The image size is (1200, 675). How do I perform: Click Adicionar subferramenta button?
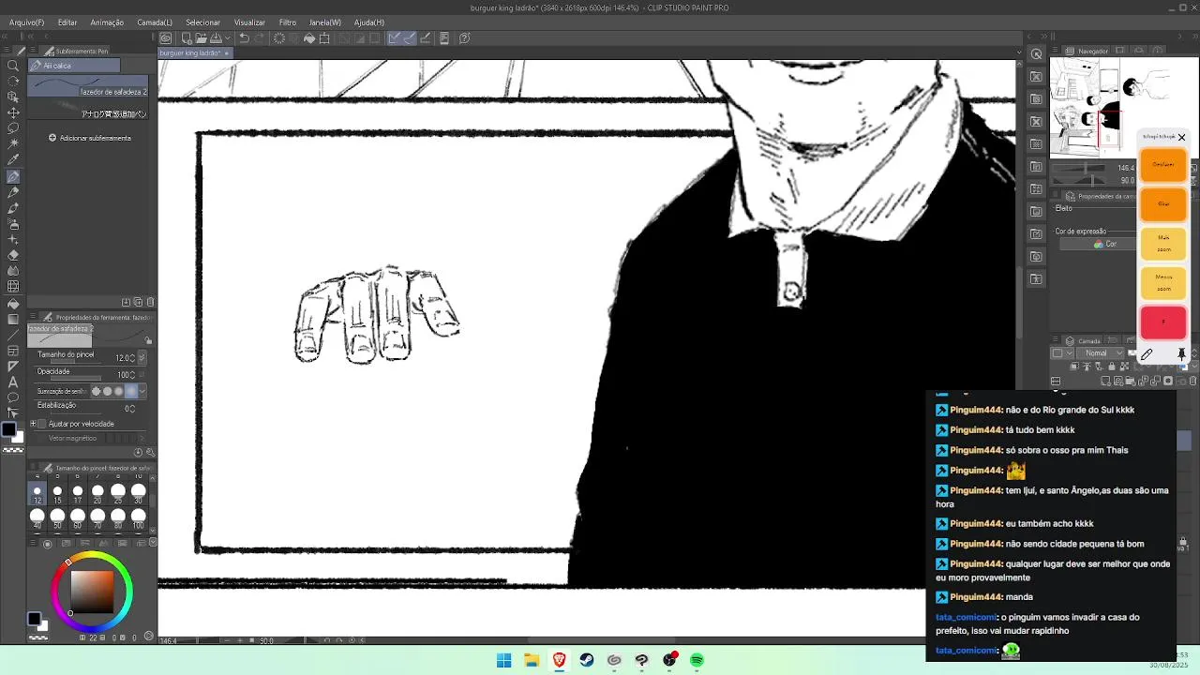[90, 138]
